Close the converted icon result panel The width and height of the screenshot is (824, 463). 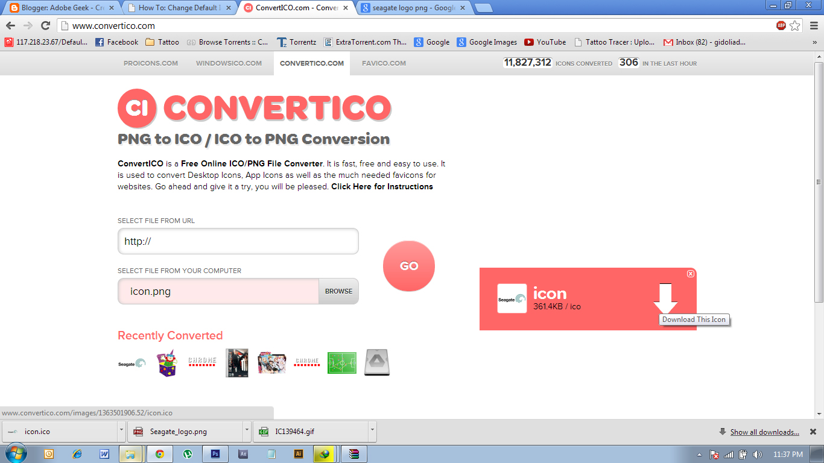tap(691, 274)
